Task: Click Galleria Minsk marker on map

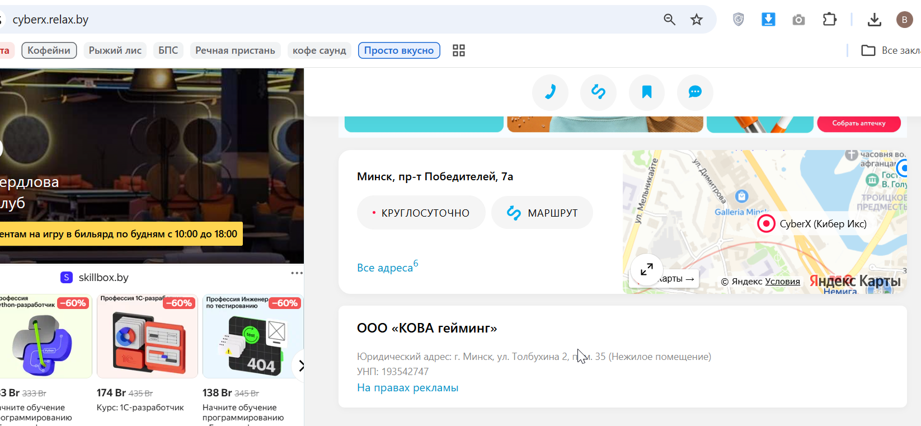Action: pos(742,196)
